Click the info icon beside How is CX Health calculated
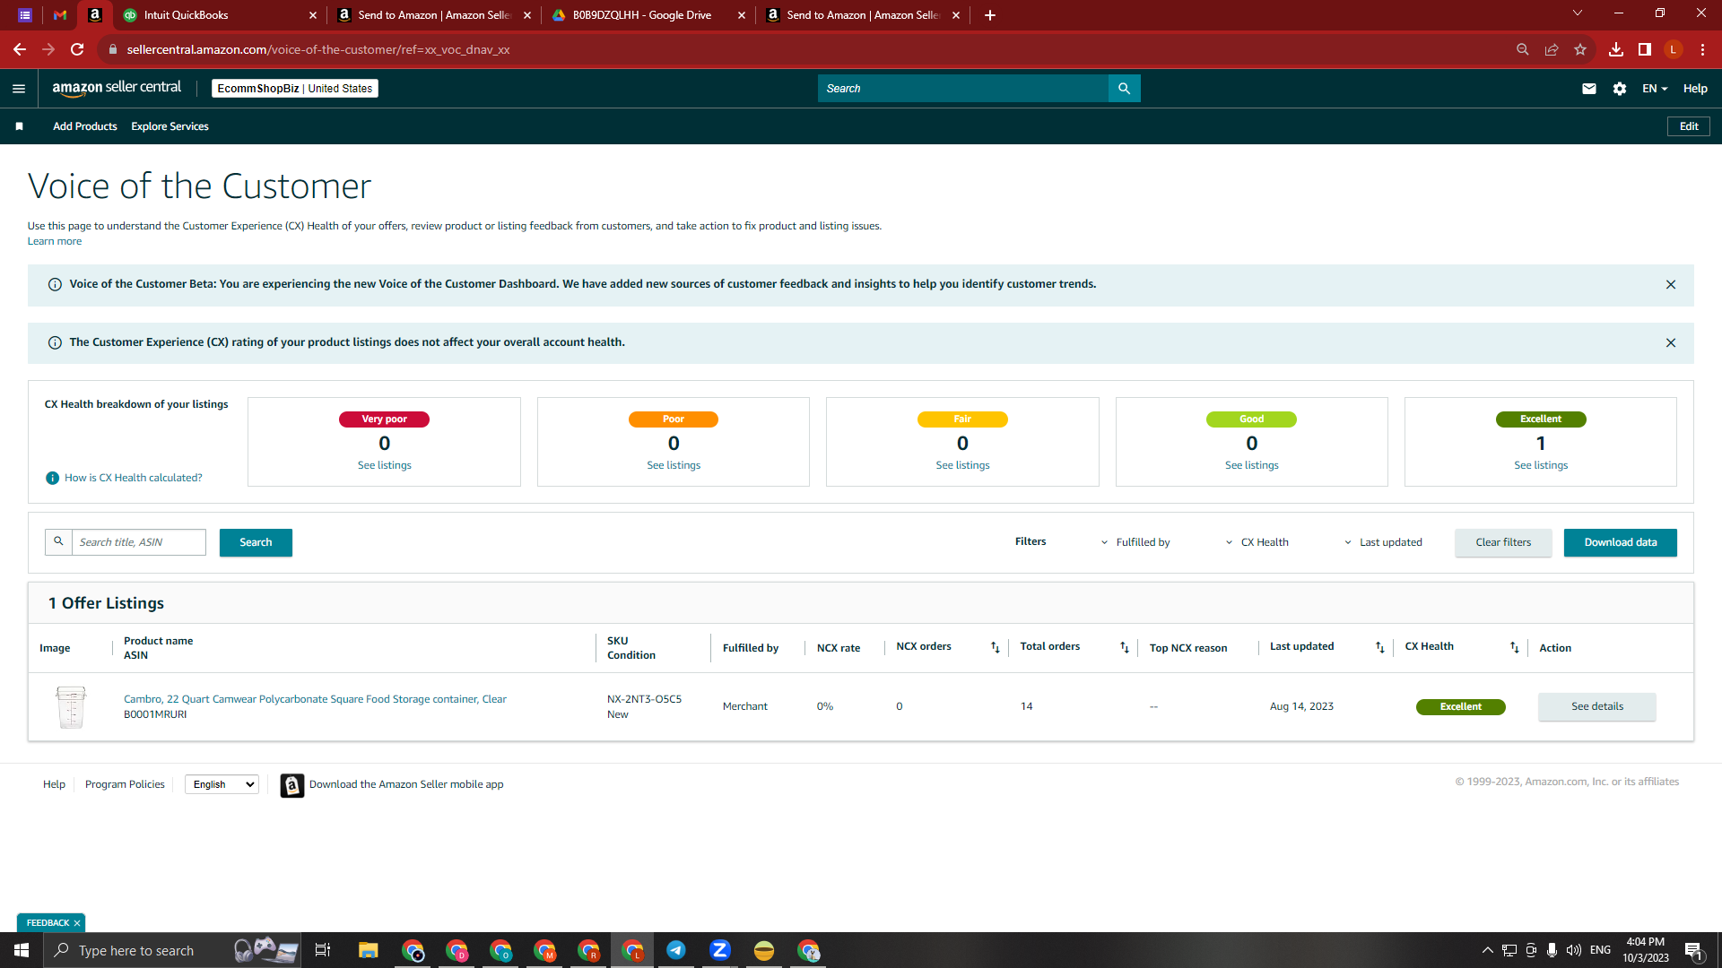Viewport: 1722px width, 968px height. coord(53,479)
